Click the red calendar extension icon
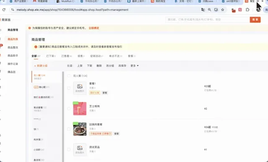Image resolution: width=268 pixels, height=162 pixels. click(x=234, y=10)
